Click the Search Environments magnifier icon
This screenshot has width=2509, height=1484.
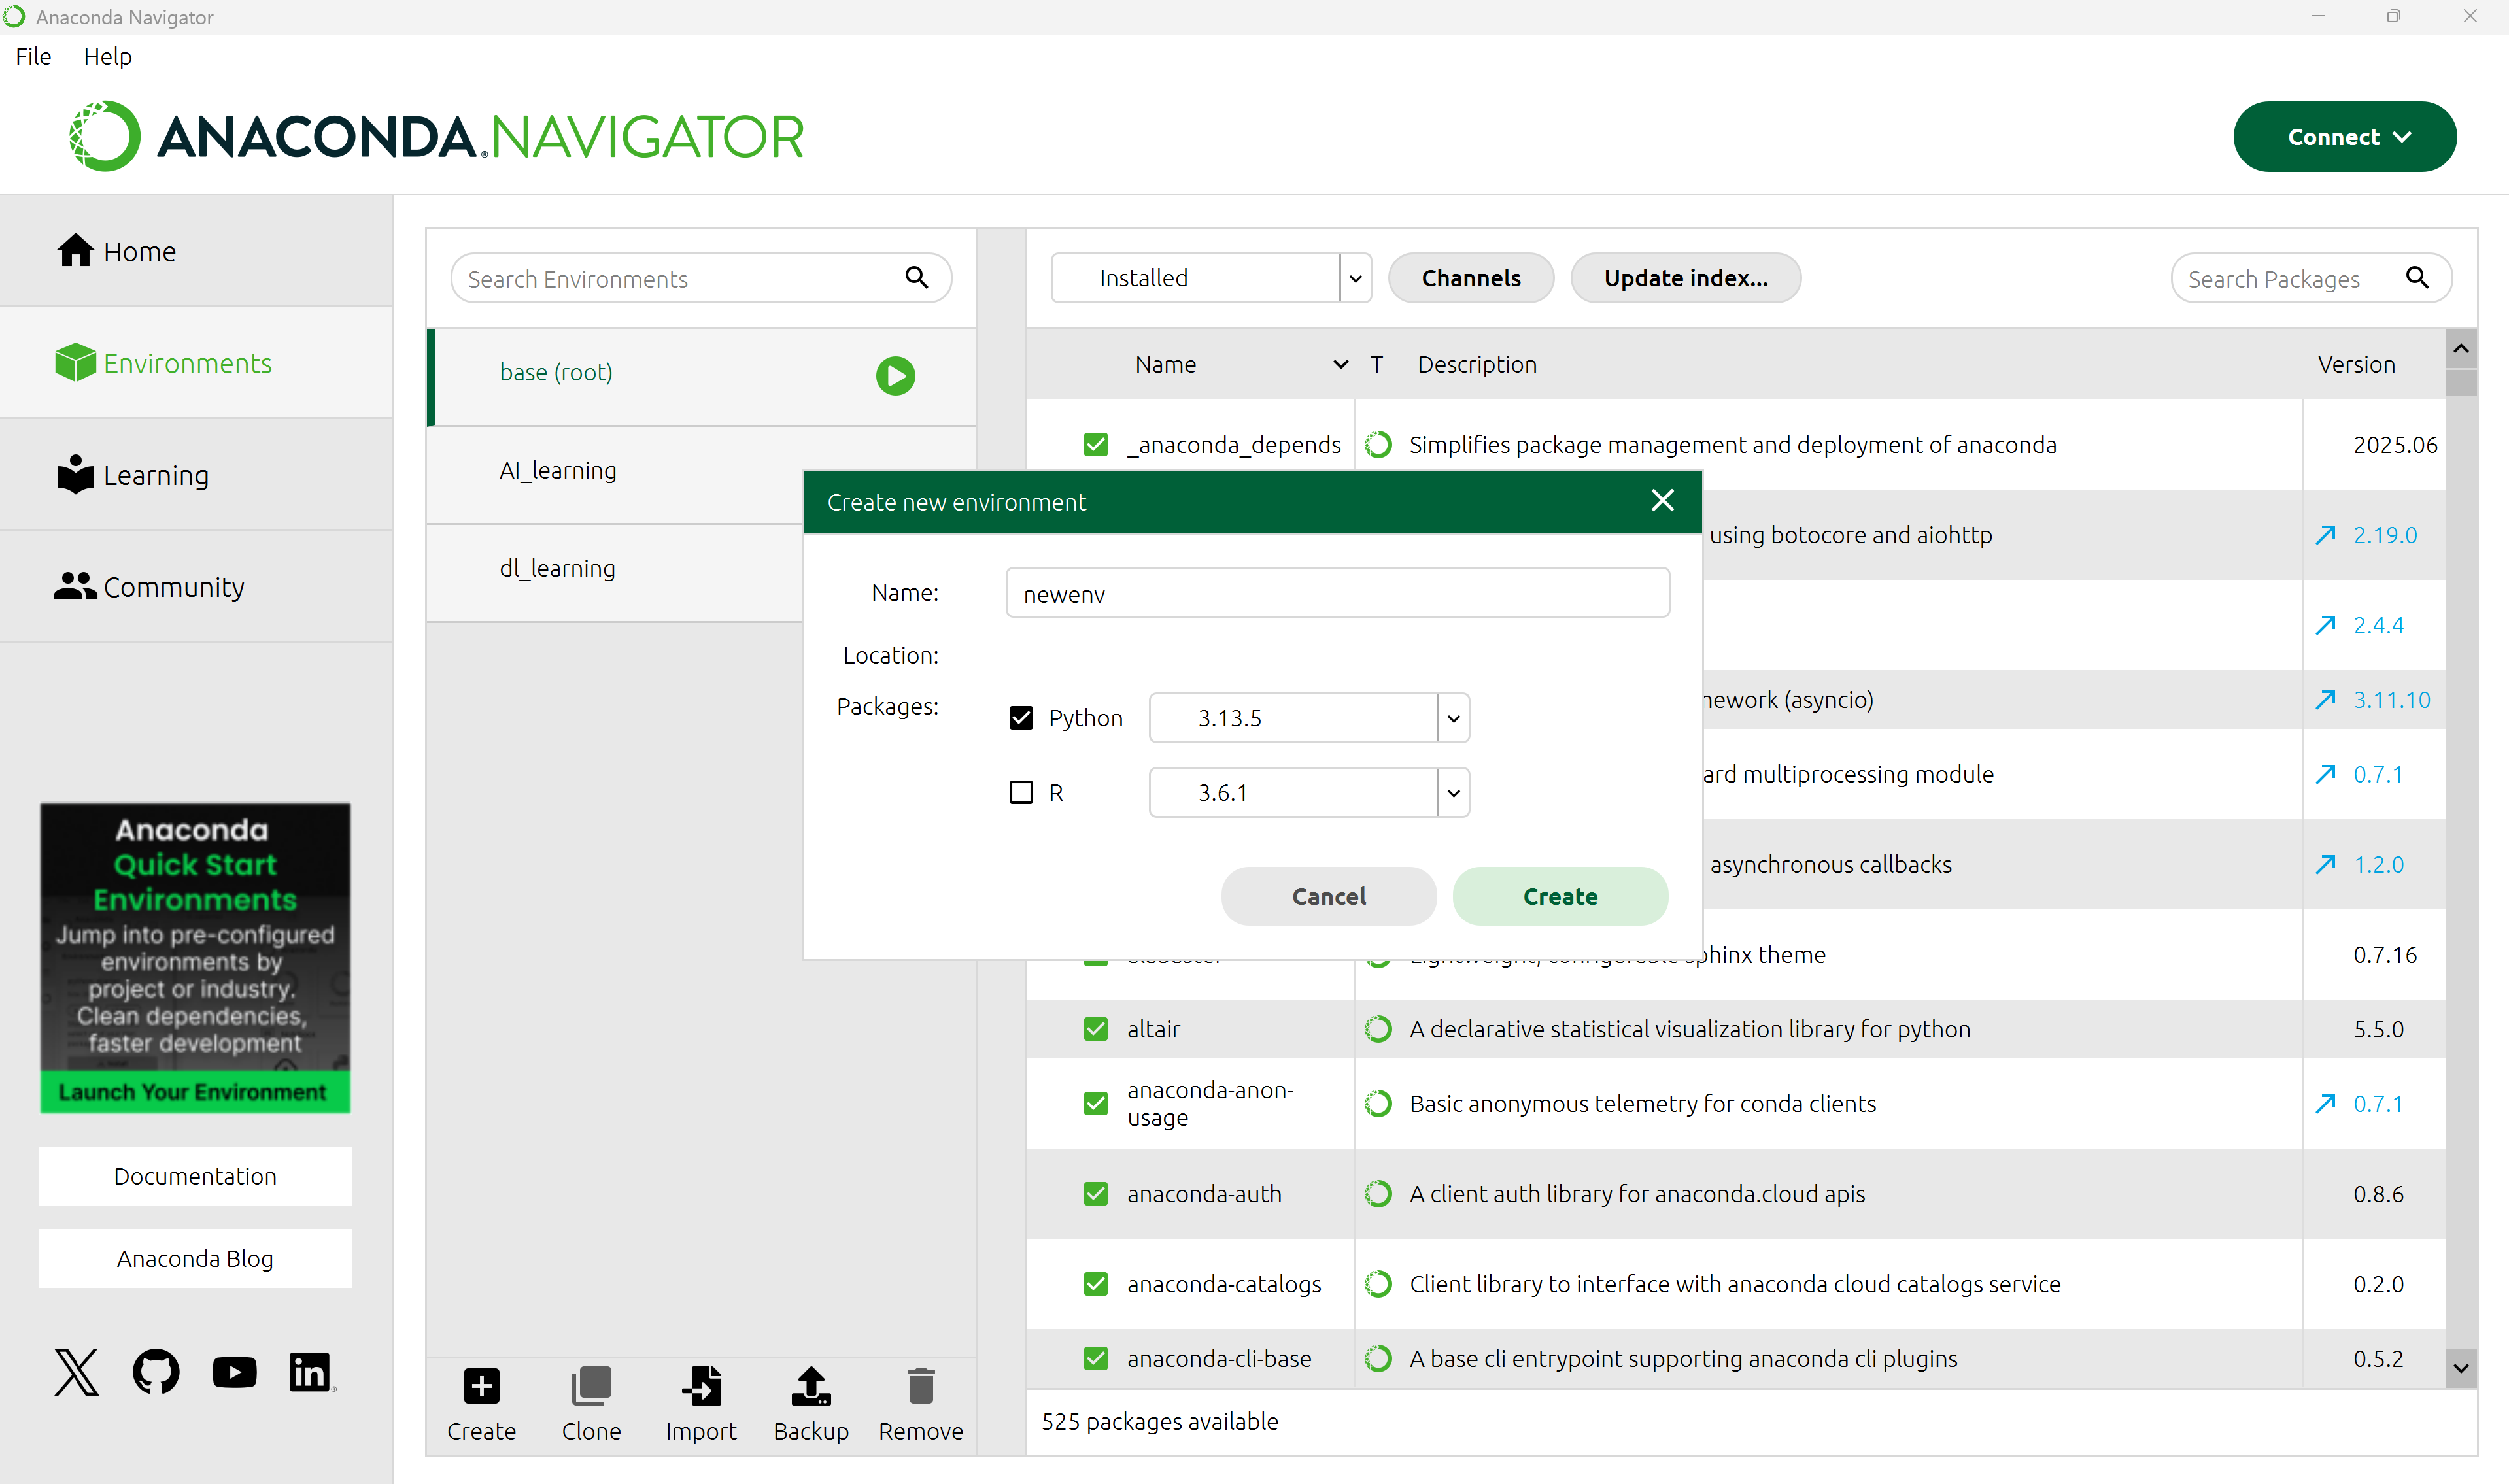point(916,277)
